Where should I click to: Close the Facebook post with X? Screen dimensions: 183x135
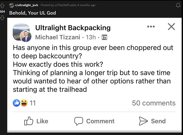coord(171,26)
